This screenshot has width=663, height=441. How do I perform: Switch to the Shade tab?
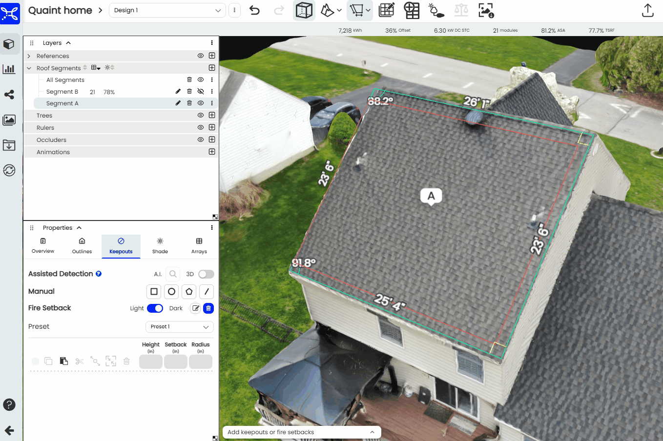click(x=160, y=246)
